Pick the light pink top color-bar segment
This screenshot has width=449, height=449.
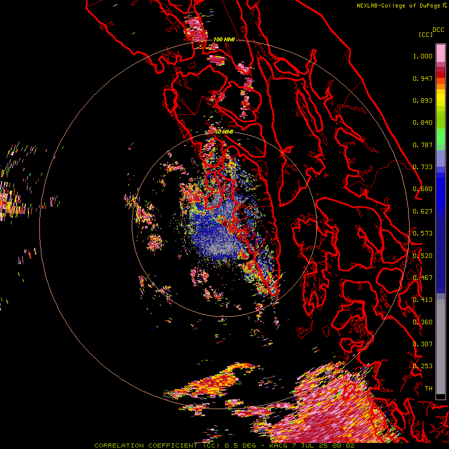pyautogui.click(x=441, y=53)
